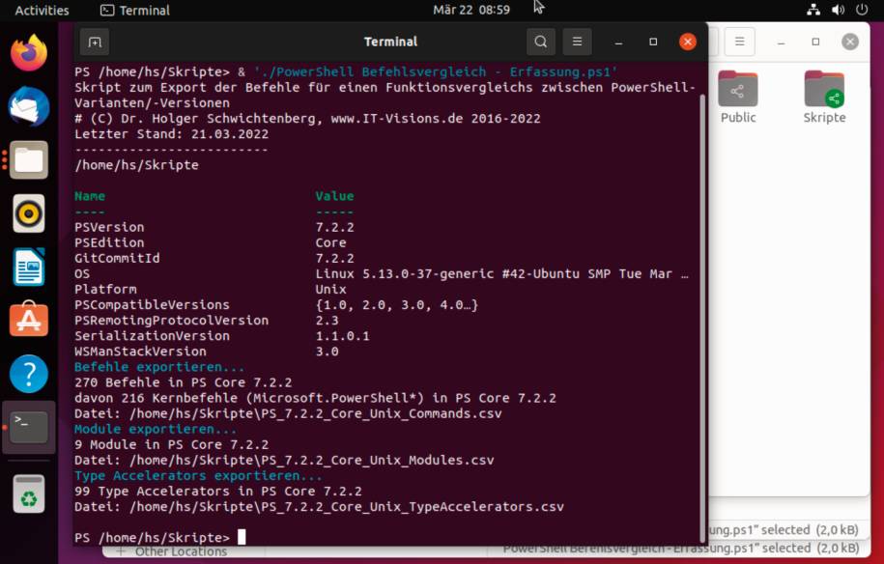Click the 'davon 216 Kernbefehle' line
The height and width of the screenshot is (564, 884).
coord(315,398)
